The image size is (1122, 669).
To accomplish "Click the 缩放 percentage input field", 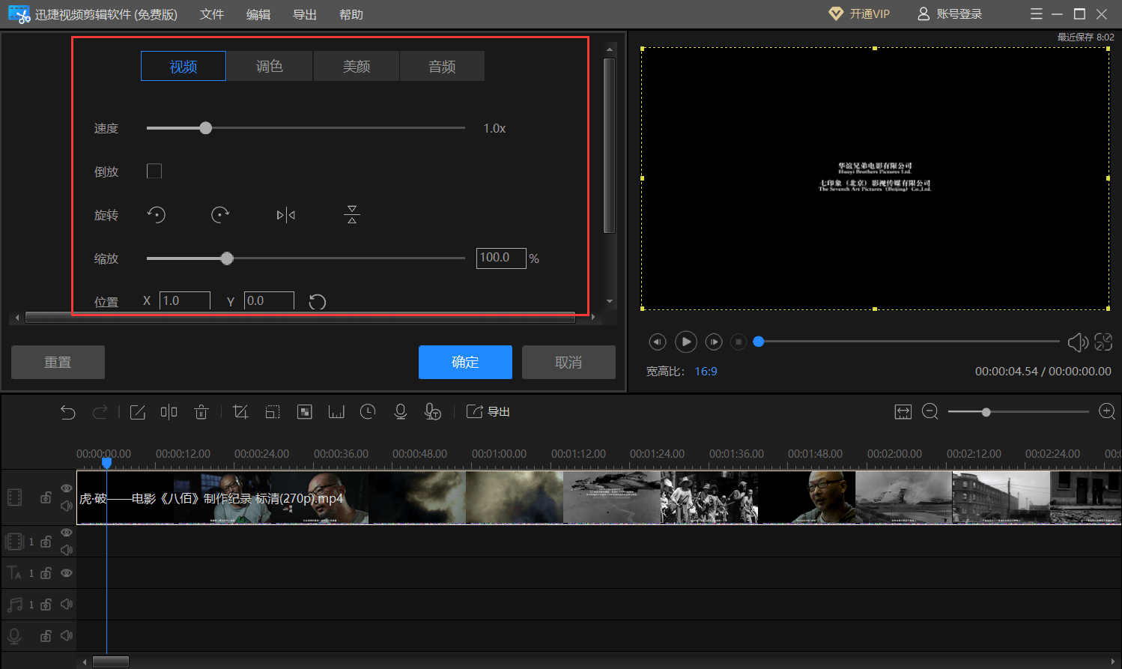I will 500,258.
